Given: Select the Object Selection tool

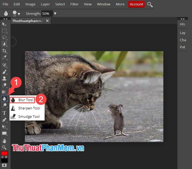Looking at the screenshot, I should pyautogui.click(x=4, y=44).
